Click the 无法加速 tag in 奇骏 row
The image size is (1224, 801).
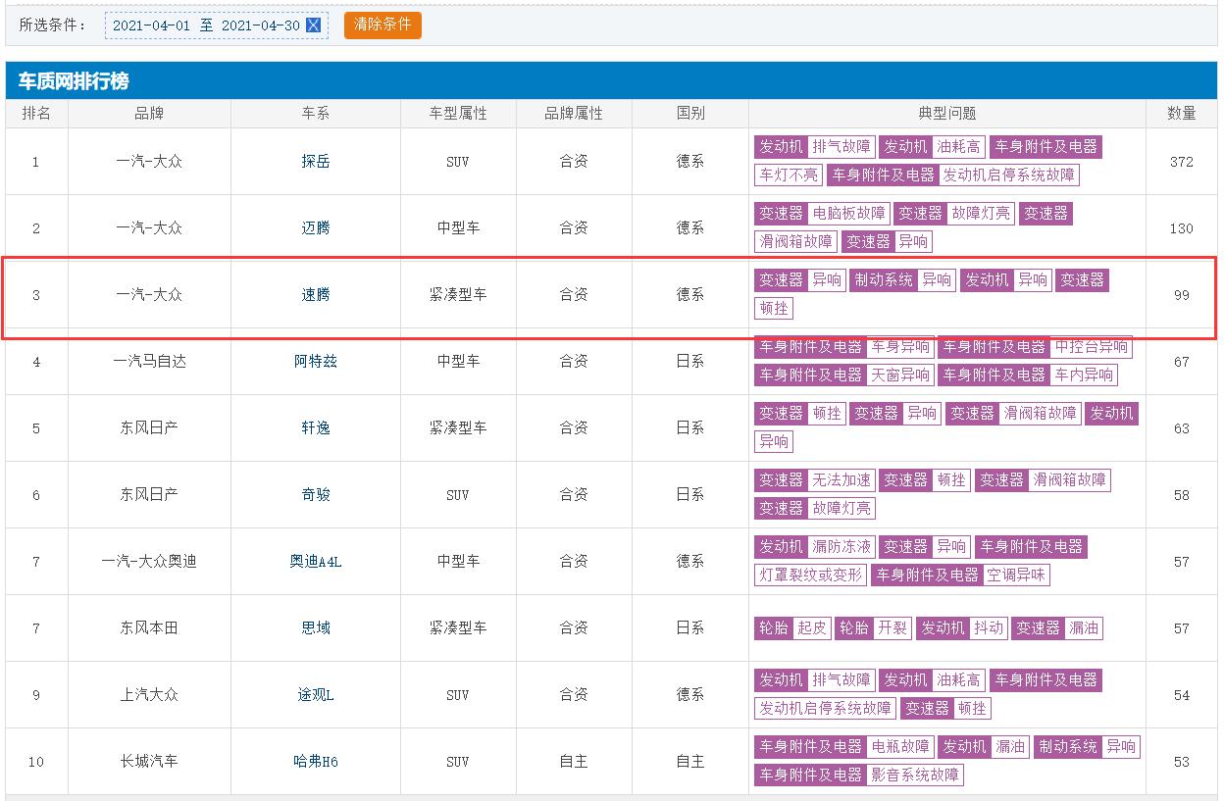tap(841, 480)
